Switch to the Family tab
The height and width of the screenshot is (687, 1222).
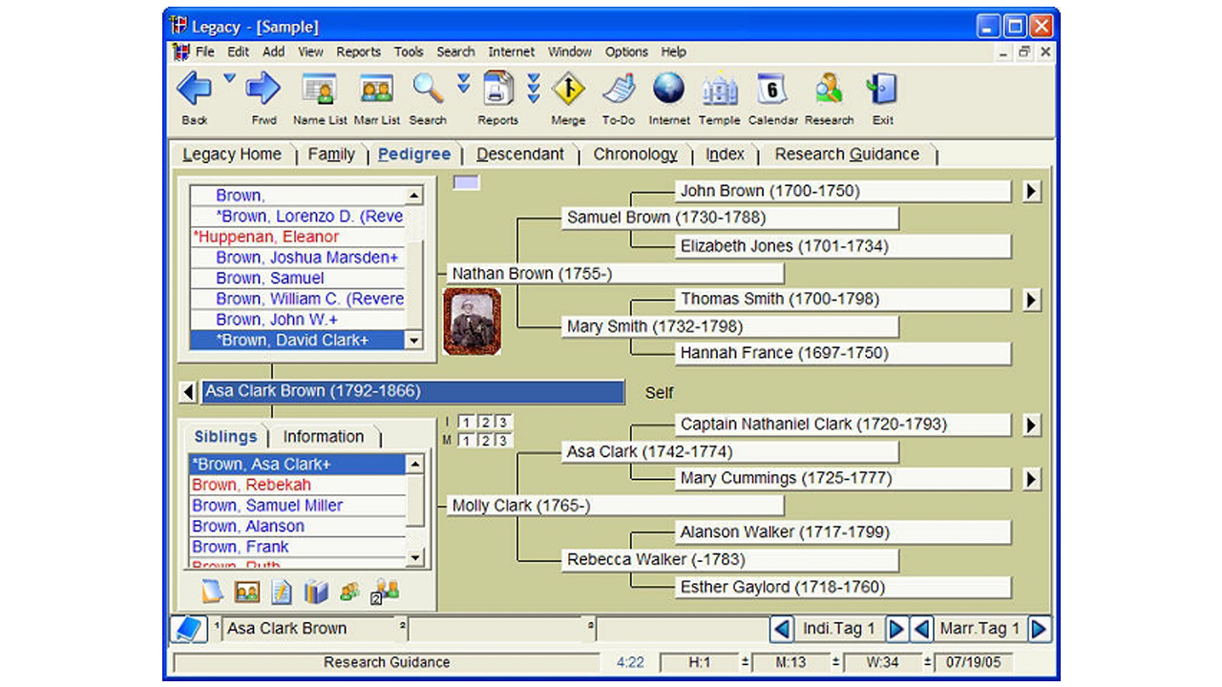click(331, 155)
